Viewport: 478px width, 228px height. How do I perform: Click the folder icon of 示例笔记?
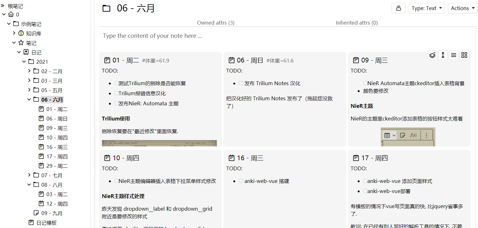click(16, 24)
